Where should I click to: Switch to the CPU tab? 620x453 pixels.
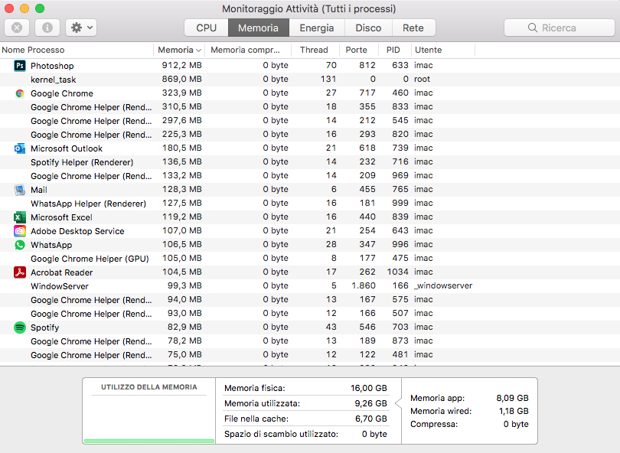click(x=206, y=28)
